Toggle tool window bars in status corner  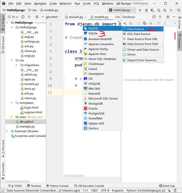(x=3, y=190)
